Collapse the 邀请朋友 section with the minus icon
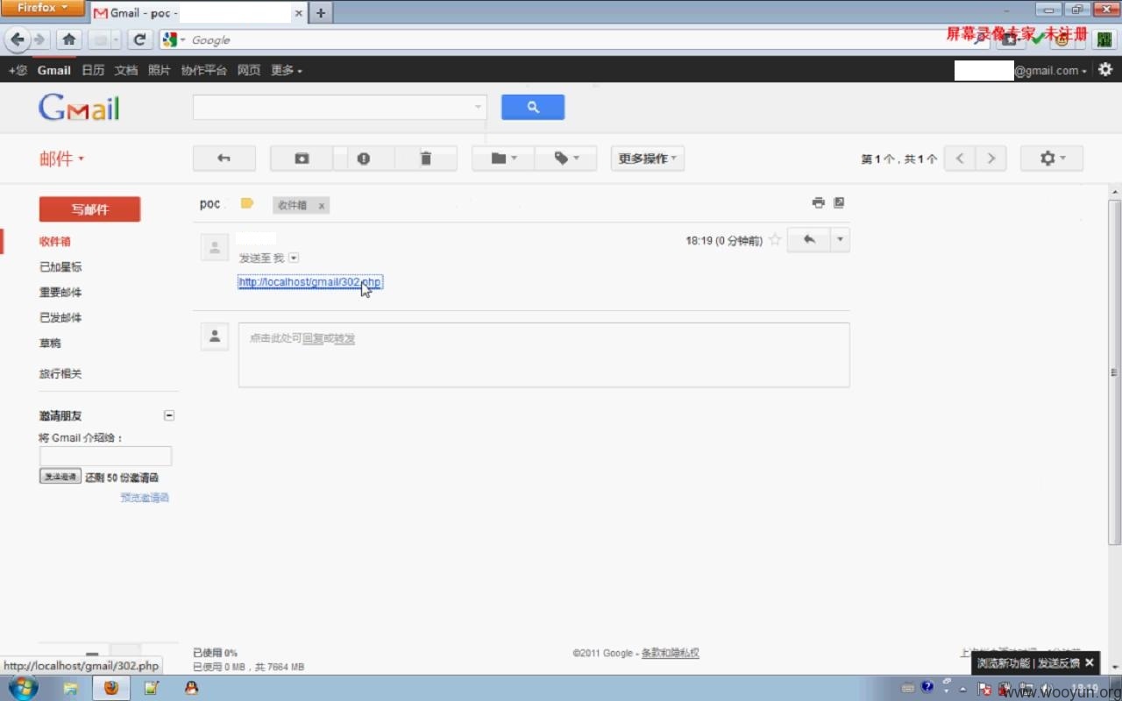Image resolution: width=1122 pixels, height=701 pixels. (x=169, y=415)
